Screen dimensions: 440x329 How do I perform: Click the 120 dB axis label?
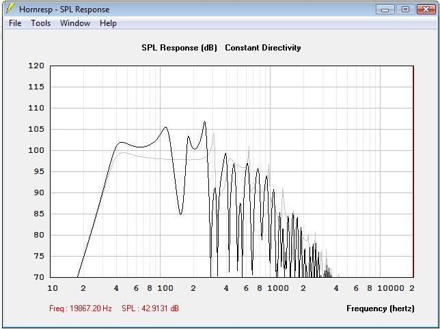[x=36, y=66]
